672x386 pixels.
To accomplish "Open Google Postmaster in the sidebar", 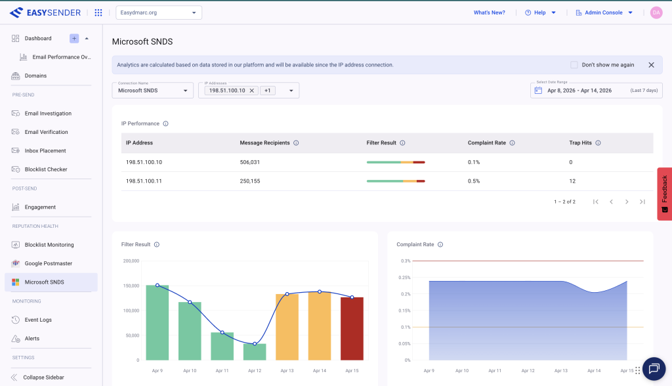I will point(49,263).
